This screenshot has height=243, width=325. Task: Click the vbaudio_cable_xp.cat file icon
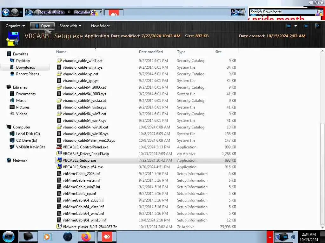(59, 74)
